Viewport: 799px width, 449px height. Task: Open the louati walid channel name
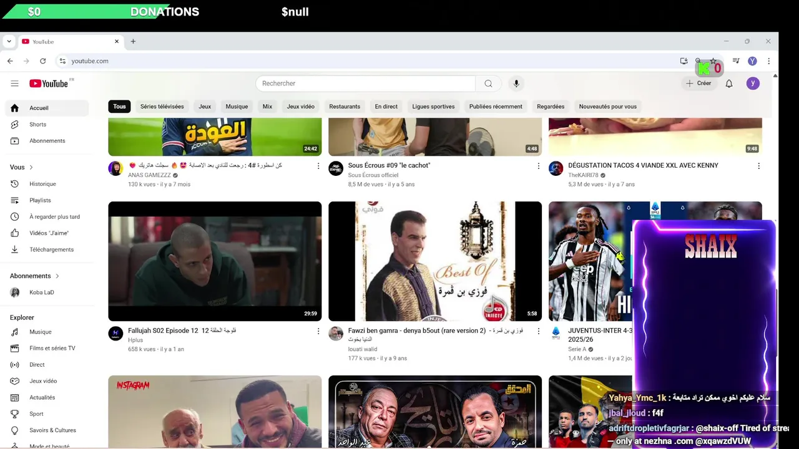click(x=364, y=349)
